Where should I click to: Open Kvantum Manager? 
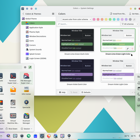click(x=26, y=118)
